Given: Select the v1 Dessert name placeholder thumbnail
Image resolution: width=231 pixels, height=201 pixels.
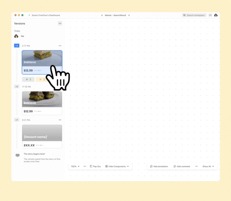Looking at the screenshot, I should [x=42, y=136].
